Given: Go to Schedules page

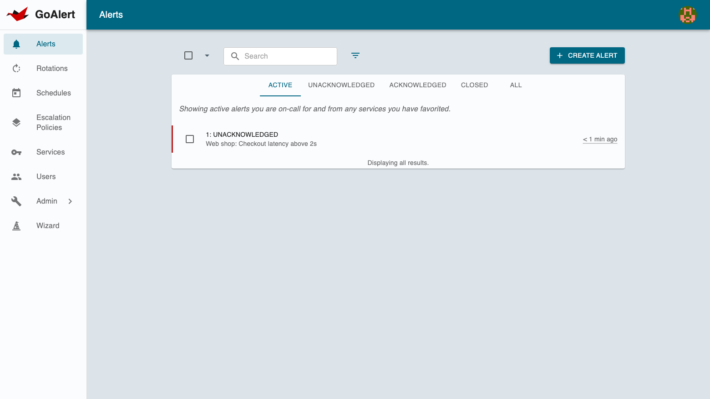Looking at the screenshot, I should coord(43,93).
